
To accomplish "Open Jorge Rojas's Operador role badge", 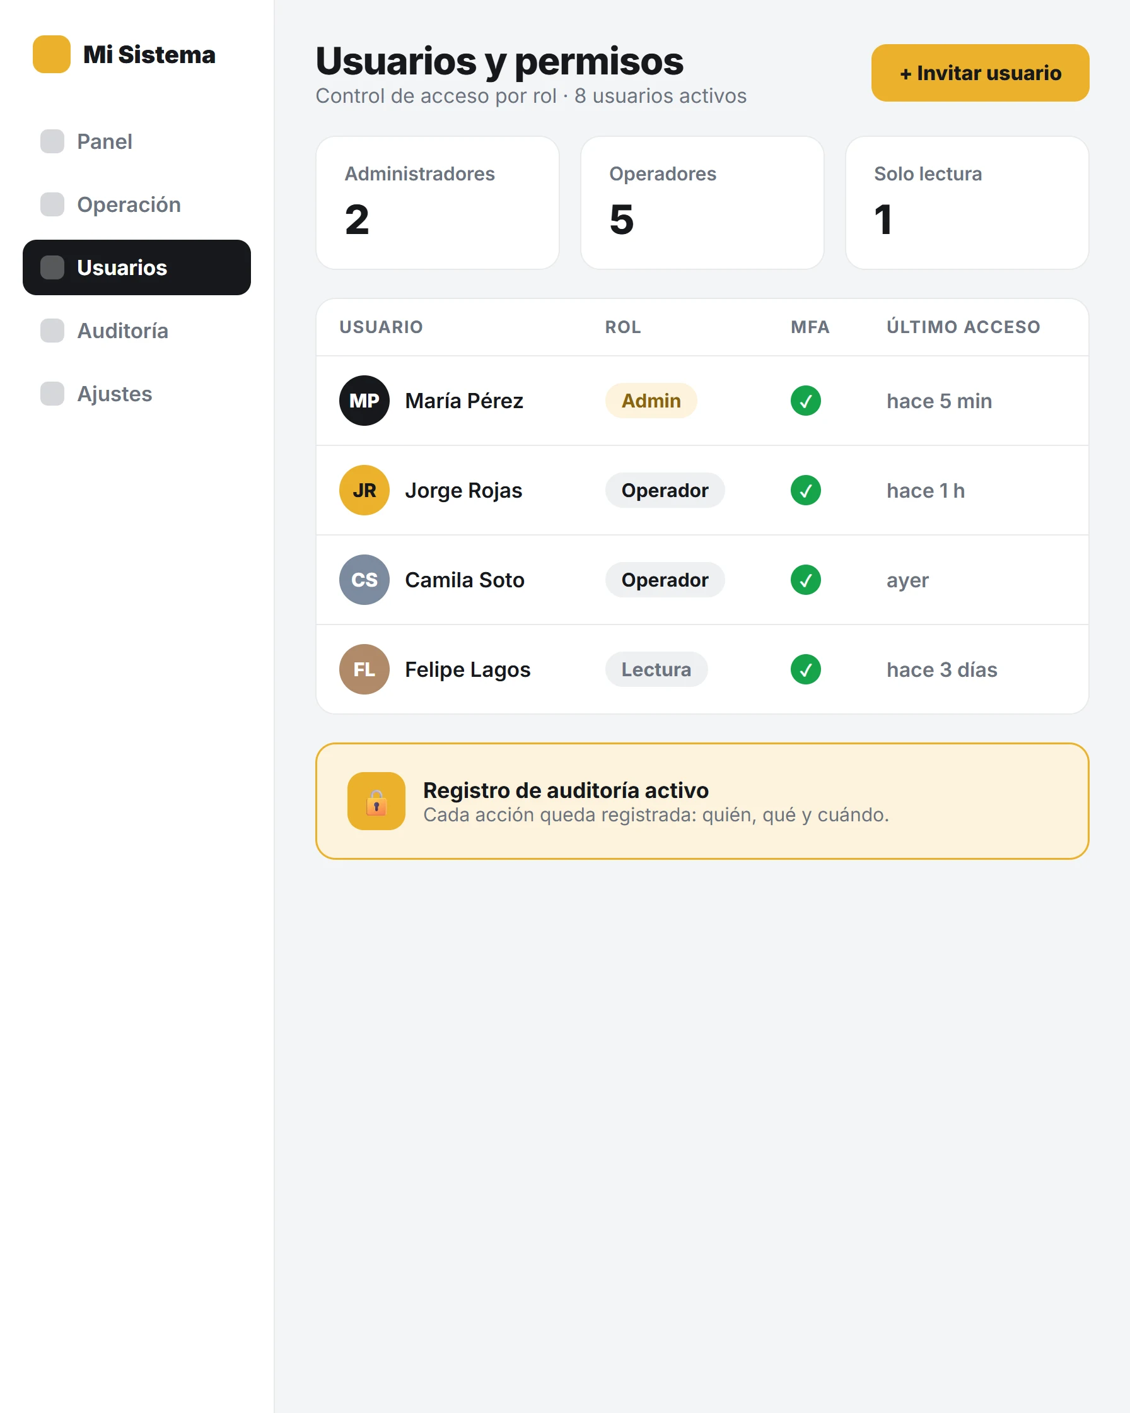I will tap(665, 490).
